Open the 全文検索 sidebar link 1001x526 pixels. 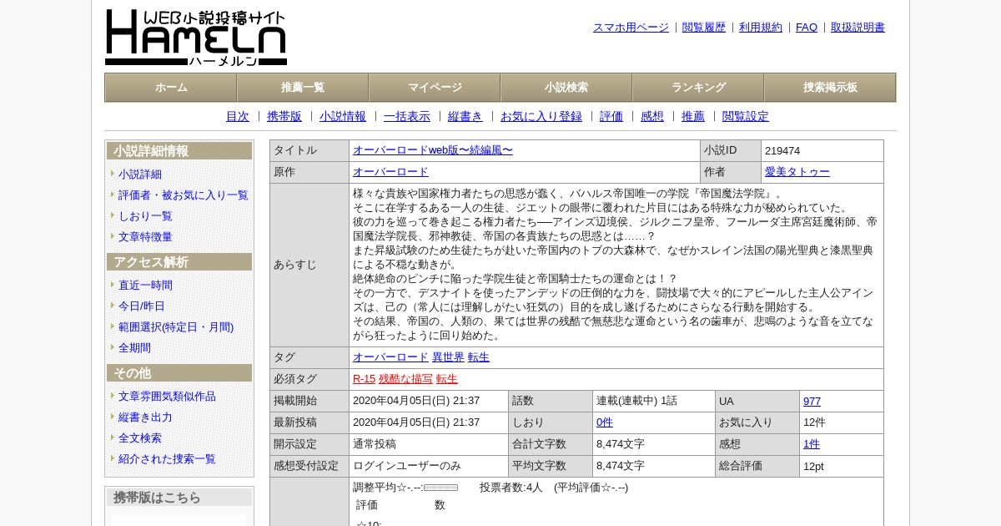tap(140, 438)
